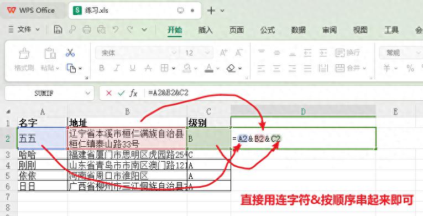Click the Save icon in quick toolbar
The width and height of the screenshot is (423, 216).
(x=58, y=29)
